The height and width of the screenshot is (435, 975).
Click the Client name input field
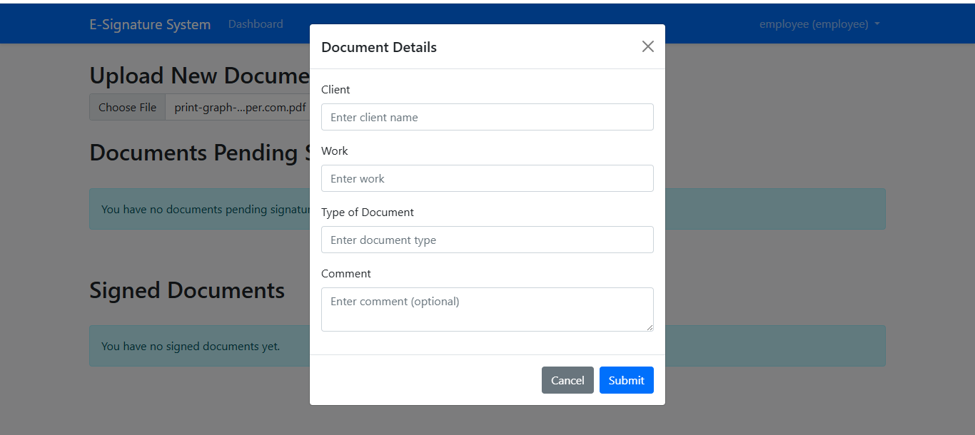pos(487,117)
